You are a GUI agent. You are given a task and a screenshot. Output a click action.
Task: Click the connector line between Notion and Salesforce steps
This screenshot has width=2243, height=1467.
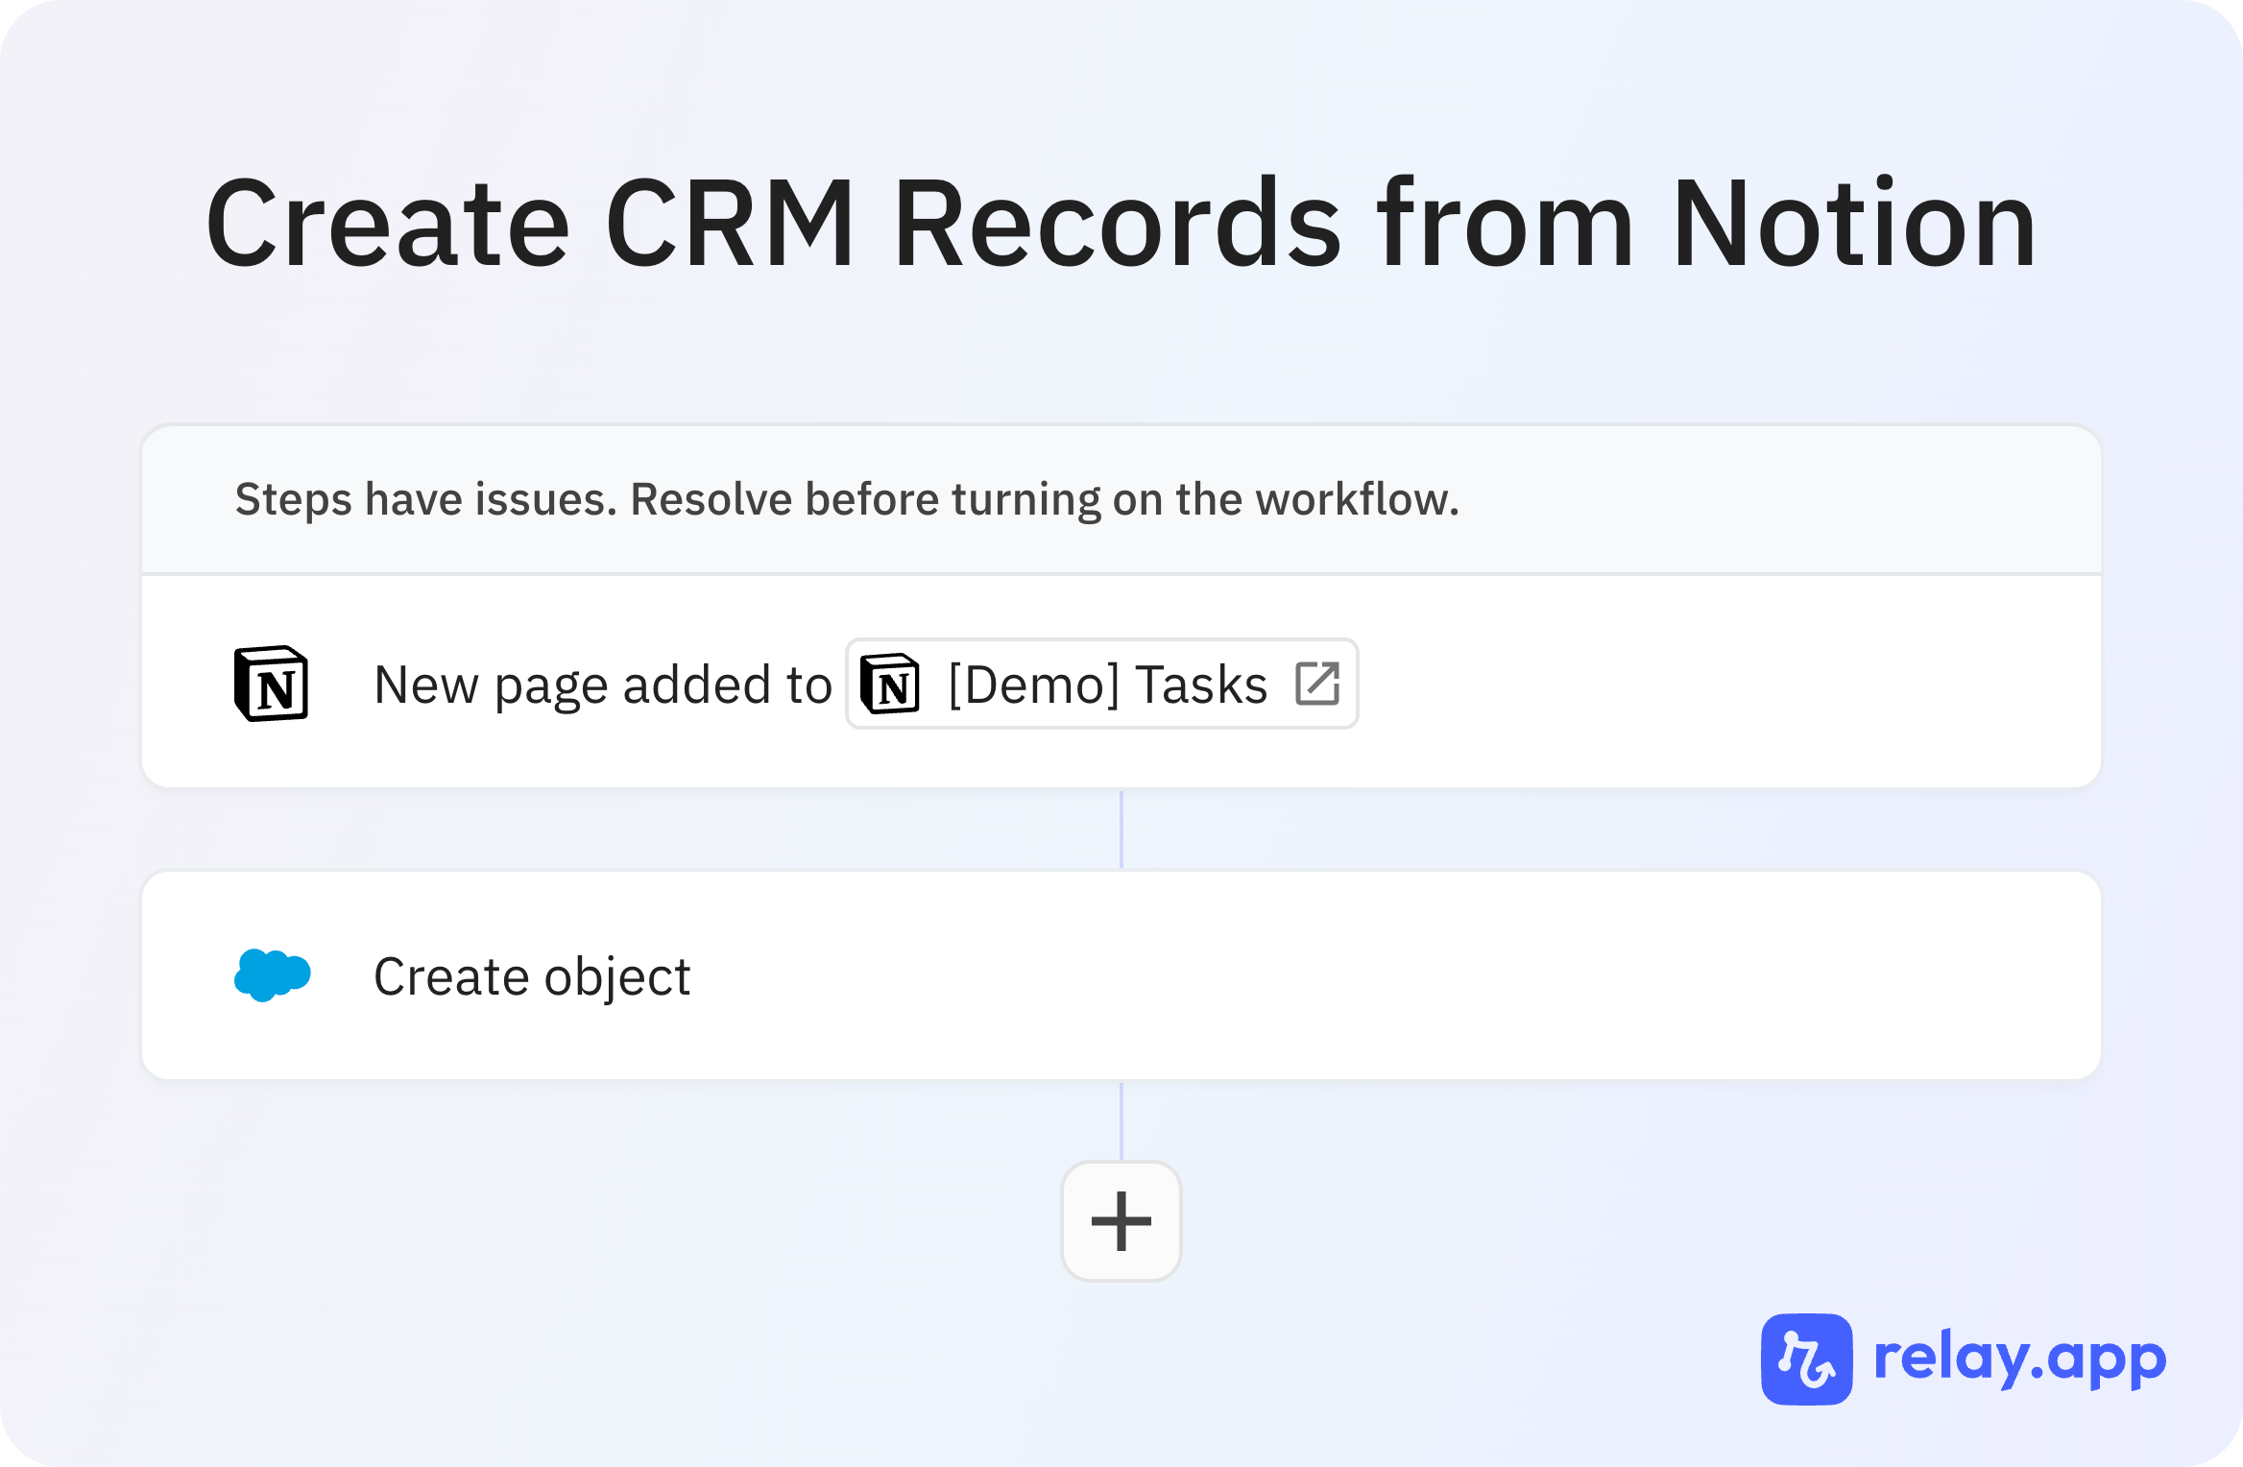tap(1121, 830)
